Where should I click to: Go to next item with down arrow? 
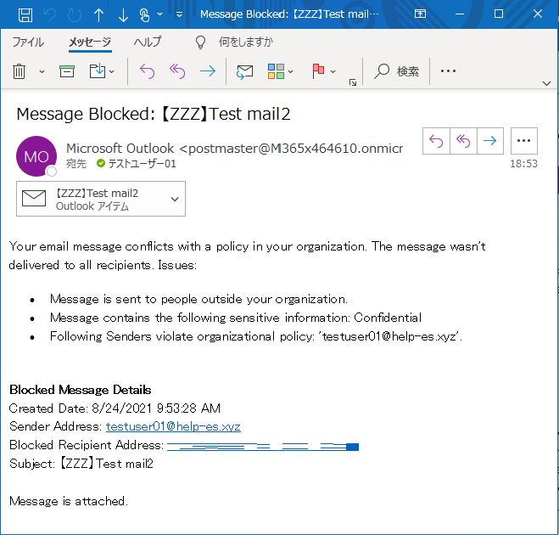tap(124, 14)
